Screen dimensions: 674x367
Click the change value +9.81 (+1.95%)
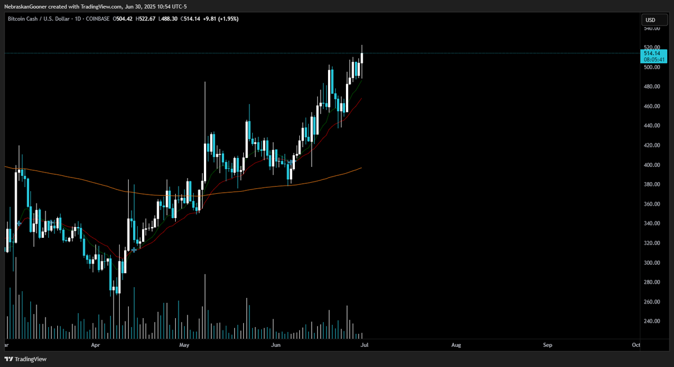(221, 19)
